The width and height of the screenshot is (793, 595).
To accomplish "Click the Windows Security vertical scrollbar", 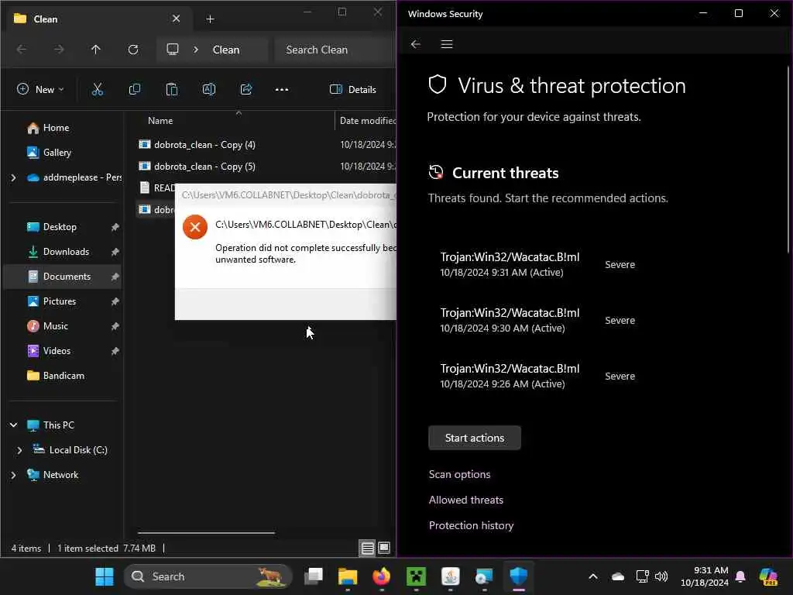I will pyautogui.click(x=788, y=160).
